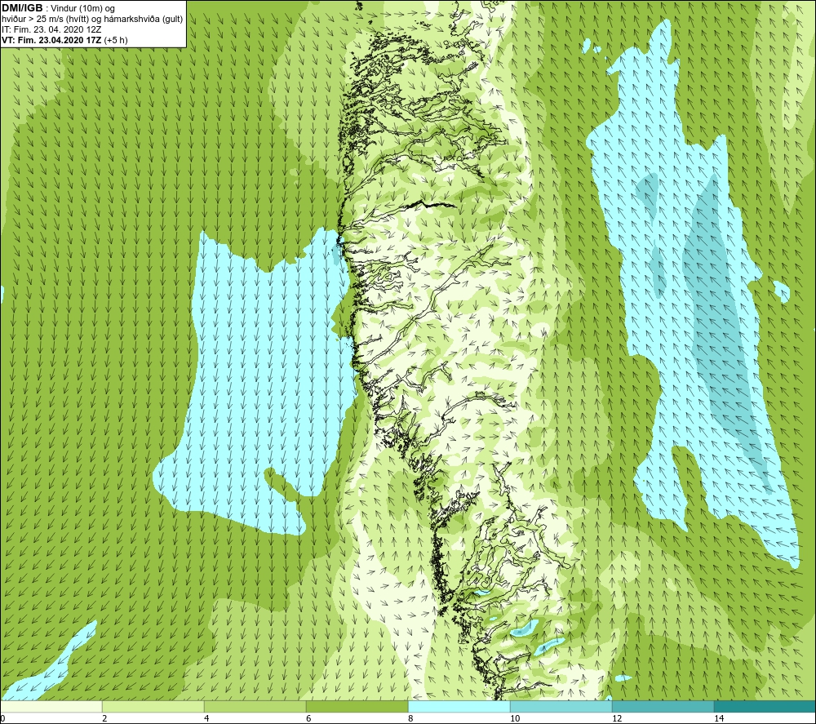The width and height of the screenshot is (816, 724).
Task: Click the 10-12 m/s turquoise swatch
Action: click(561, 706)
